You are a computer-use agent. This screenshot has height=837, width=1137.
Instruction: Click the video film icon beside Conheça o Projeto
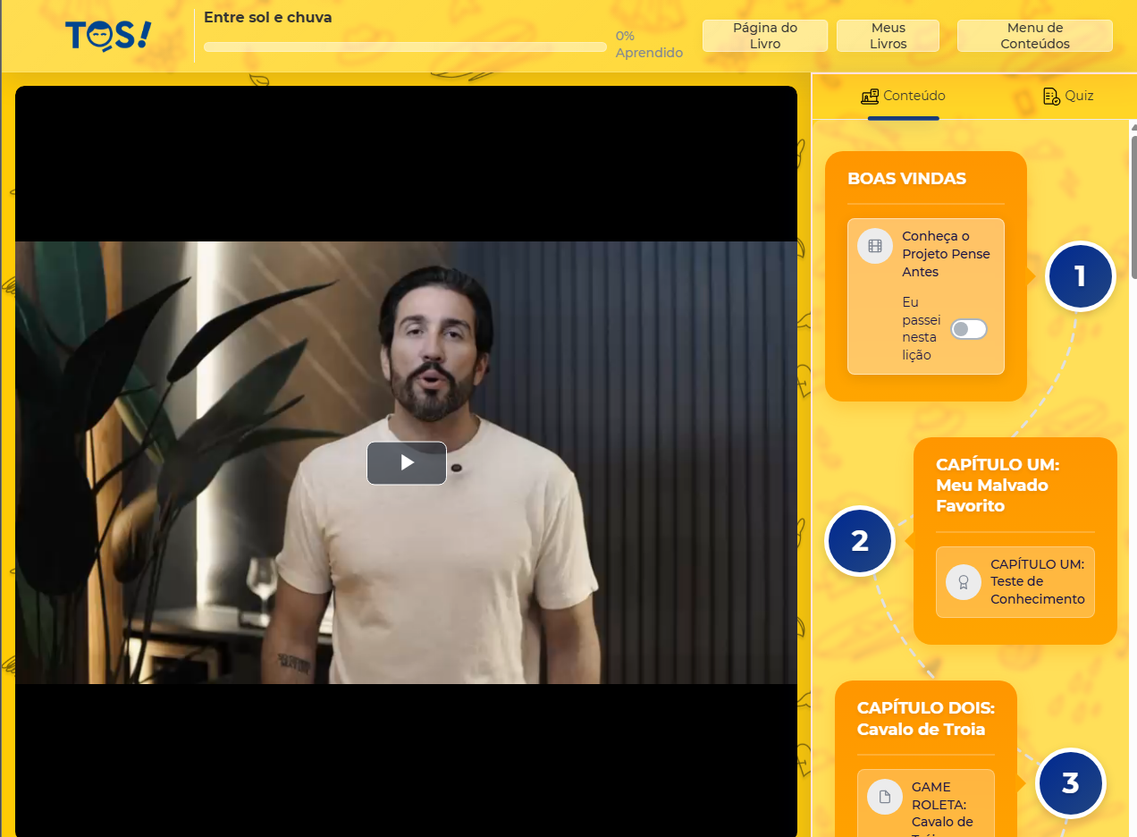[x=875, y=246]
